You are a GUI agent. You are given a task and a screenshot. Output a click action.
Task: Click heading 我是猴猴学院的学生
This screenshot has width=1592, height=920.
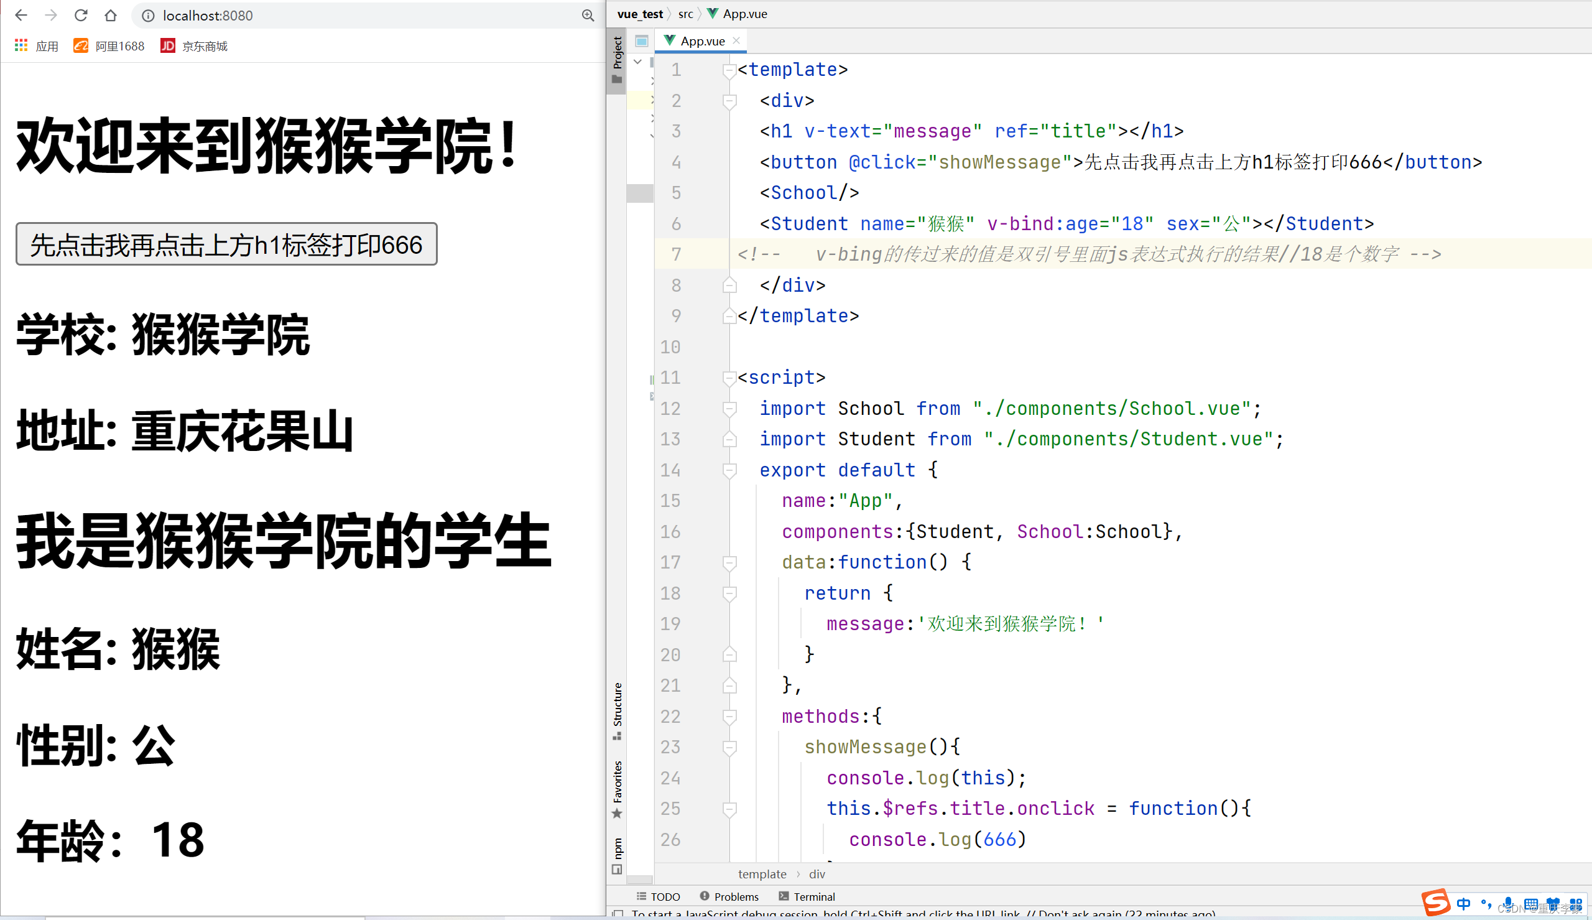(284, 541)
